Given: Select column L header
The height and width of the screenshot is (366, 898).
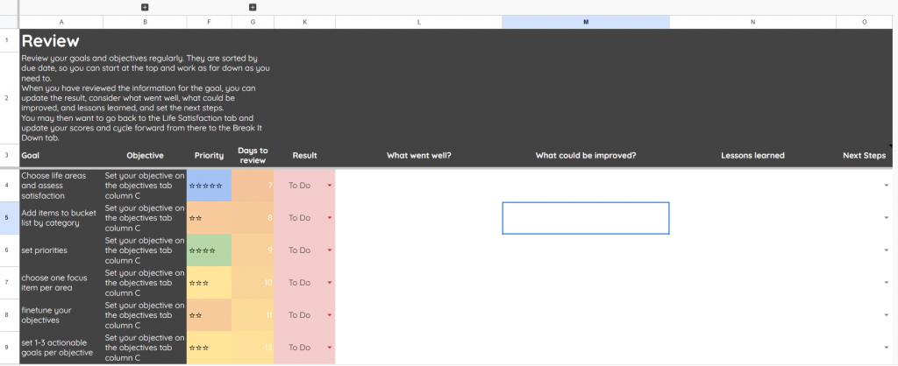Looking at the screenshot, I should click(418, 22).
